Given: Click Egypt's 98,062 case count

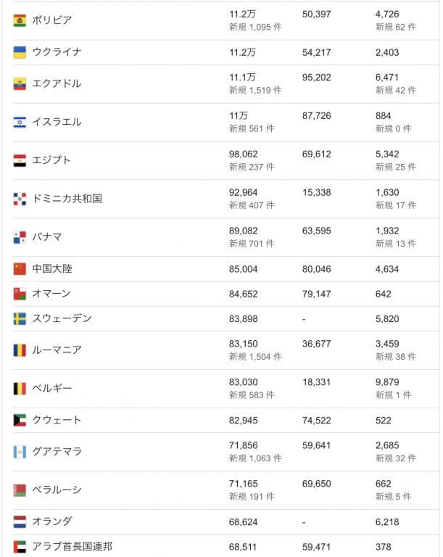Looking at the screenshot, I should 244,154.
